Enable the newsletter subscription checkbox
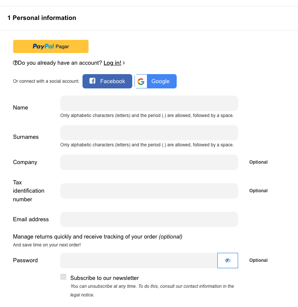 63,277
